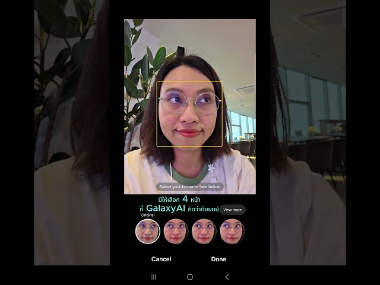Tap Cancel to discard face selection
The width and height of the screenshot is (380, 285).
(161, 259)
